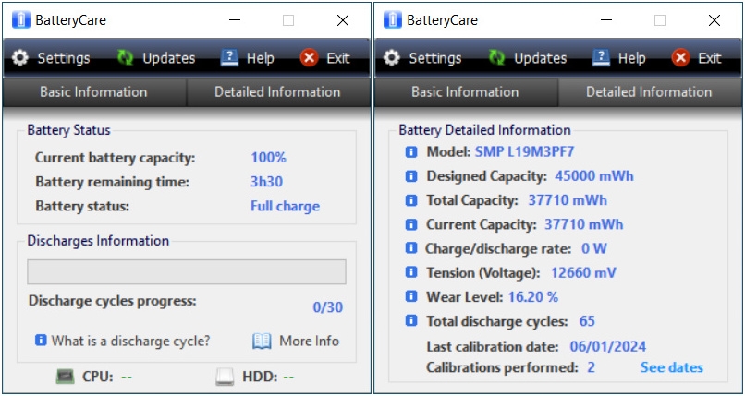Image resolution: width=745 pixels, height=396 pixels.
Task: Open Settings gear in left window
Action: tap(20, 58)
